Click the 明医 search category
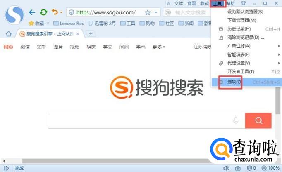282x172 pixels. pyautogui.click(x=91, y=47)
